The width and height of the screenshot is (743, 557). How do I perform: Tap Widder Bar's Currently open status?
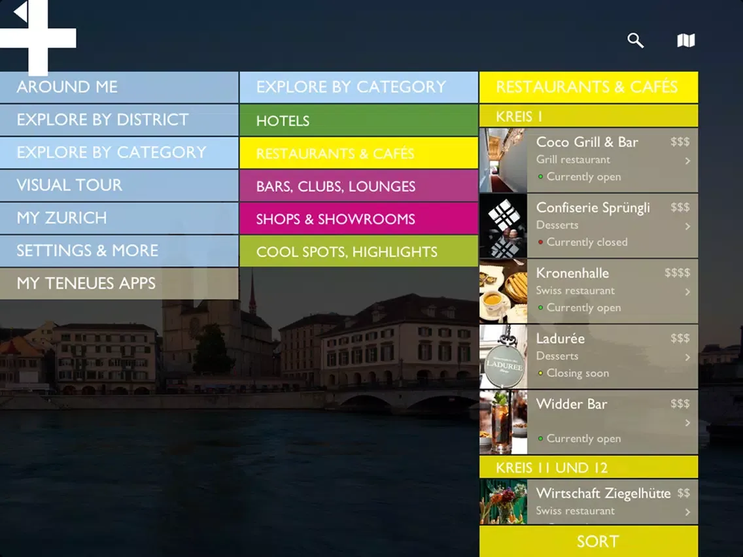(579, 439)
